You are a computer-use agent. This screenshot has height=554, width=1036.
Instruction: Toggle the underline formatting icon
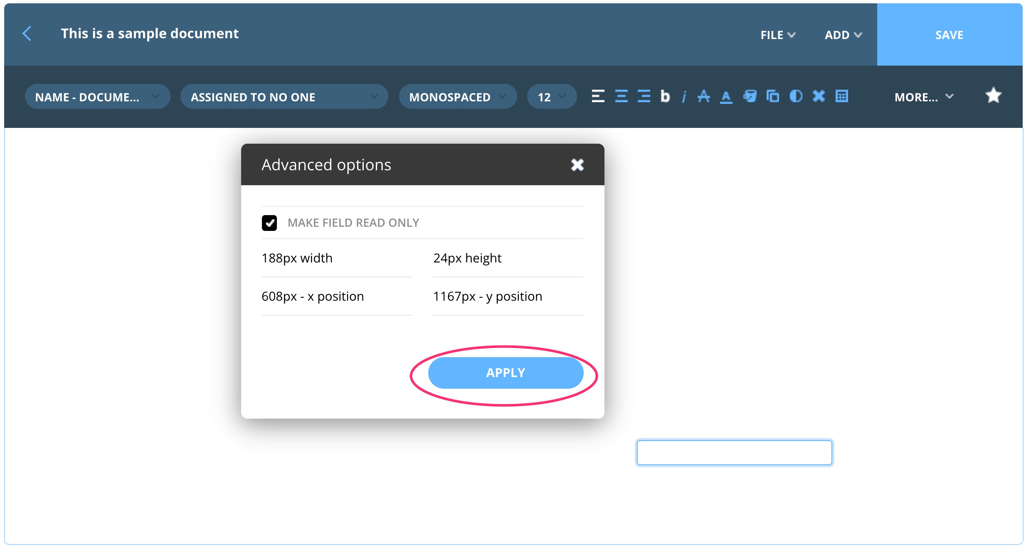pyautogui.click(x=725, y=96)
